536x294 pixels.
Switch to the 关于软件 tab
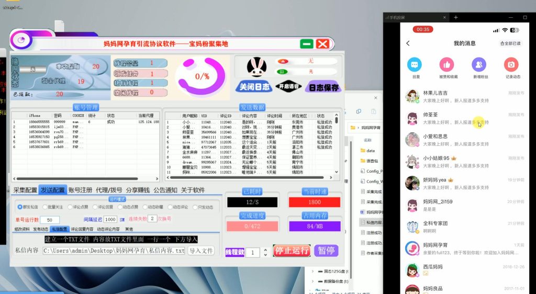193,190
